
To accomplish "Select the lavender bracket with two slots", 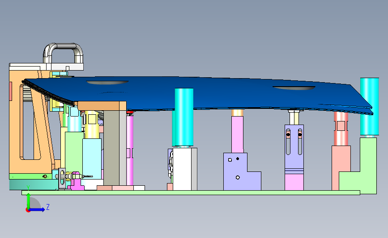I will point(294,150).
